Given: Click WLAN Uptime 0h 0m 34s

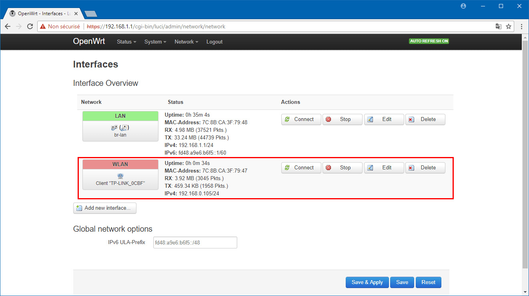Looking at the screenshot, I should point(187,163).
